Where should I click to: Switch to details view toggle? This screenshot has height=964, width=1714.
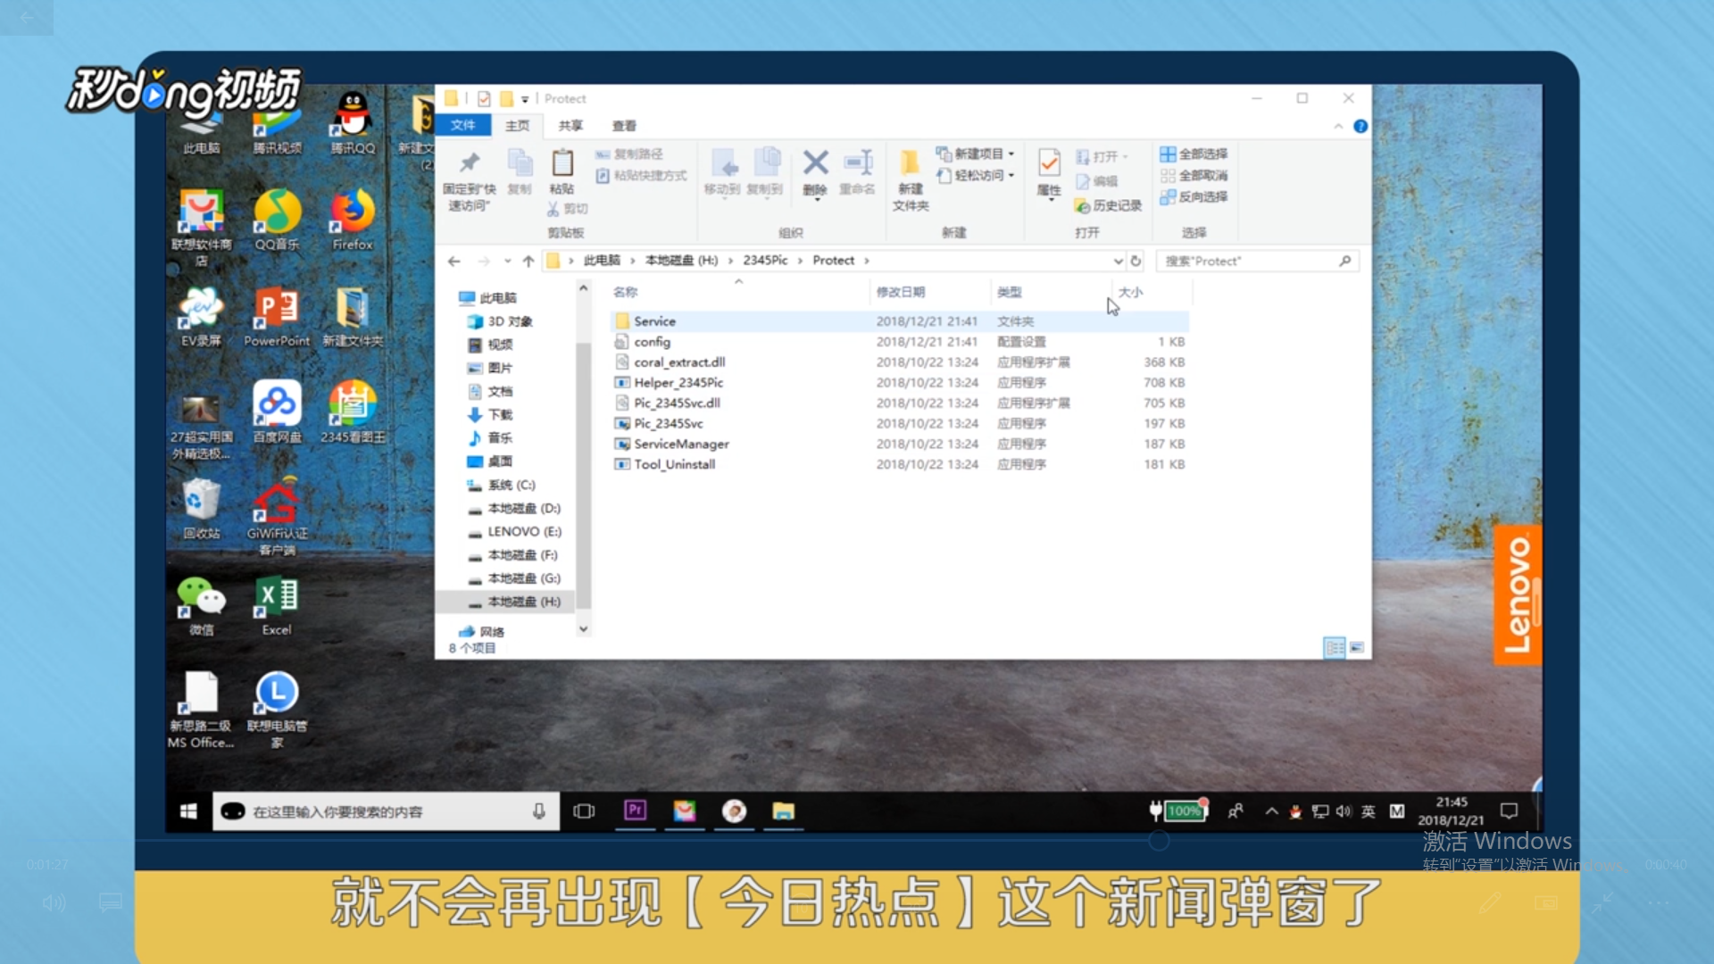[x=1334, y=648]
